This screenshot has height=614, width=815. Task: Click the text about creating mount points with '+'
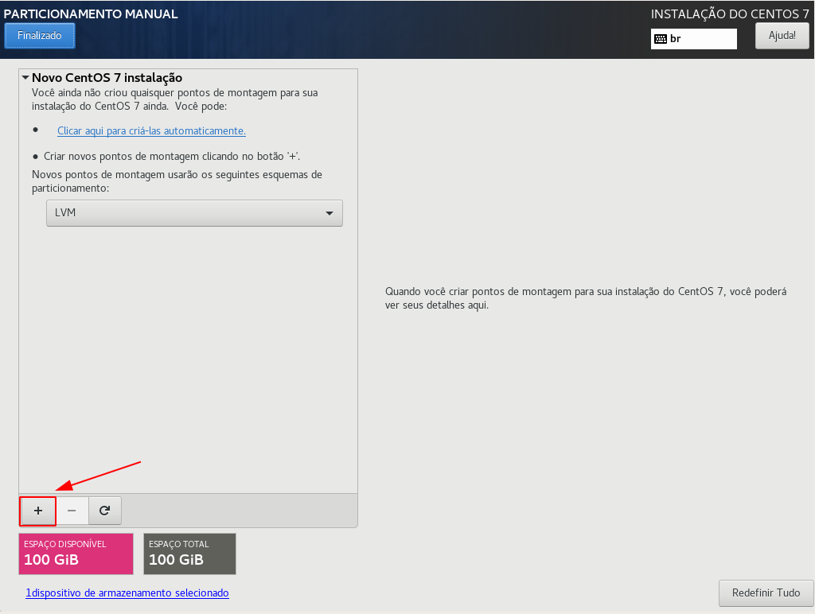click(172, 157)
